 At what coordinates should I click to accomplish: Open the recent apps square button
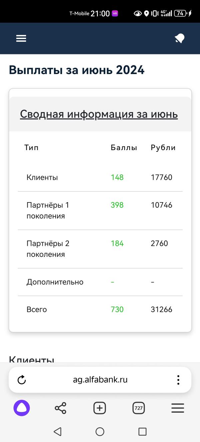[x=142, y=432]
